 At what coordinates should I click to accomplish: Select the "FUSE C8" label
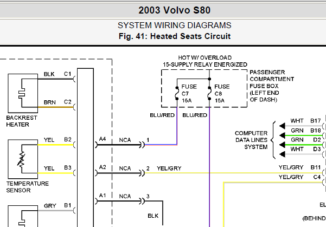click(222, 90)
